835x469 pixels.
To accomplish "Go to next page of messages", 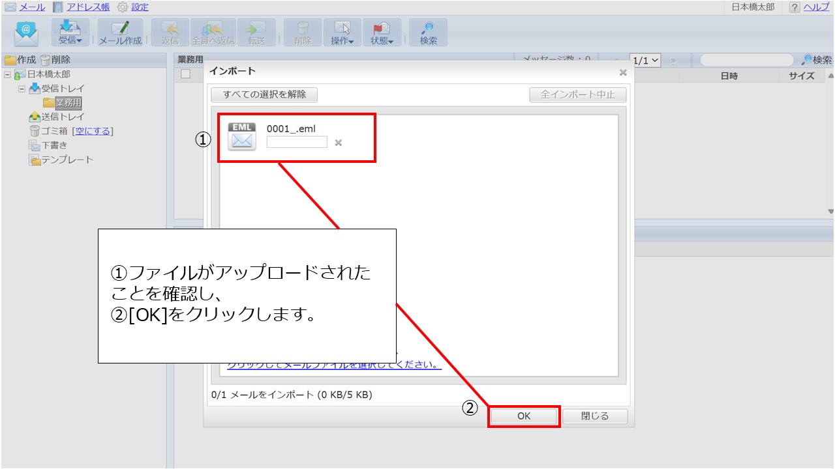I will (x=673, y=61).
